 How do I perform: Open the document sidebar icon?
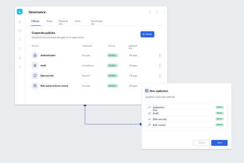(x=20, y=58)
